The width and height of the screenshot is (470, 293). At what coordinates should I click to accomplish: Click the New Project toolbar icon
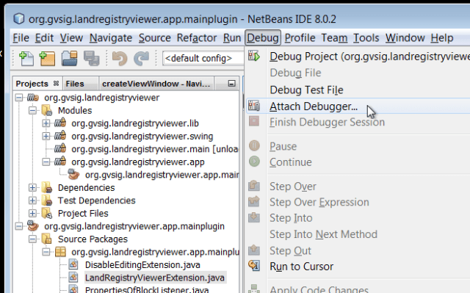[x=47, y=58]
